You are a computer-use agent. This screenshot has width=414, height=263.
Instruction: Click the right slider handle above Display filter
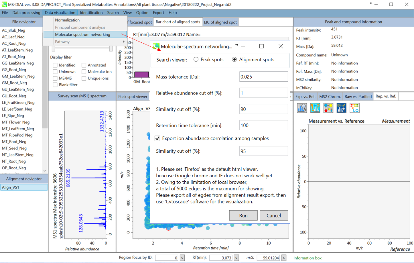(x=111, y=49)
